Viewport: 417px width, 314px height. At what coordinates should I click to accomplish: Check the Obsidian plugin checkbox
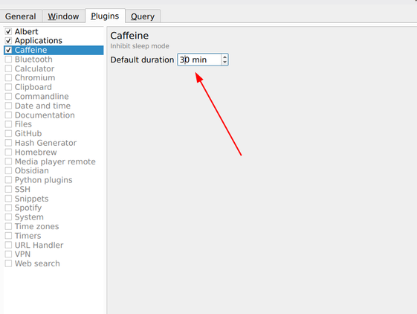8,170
